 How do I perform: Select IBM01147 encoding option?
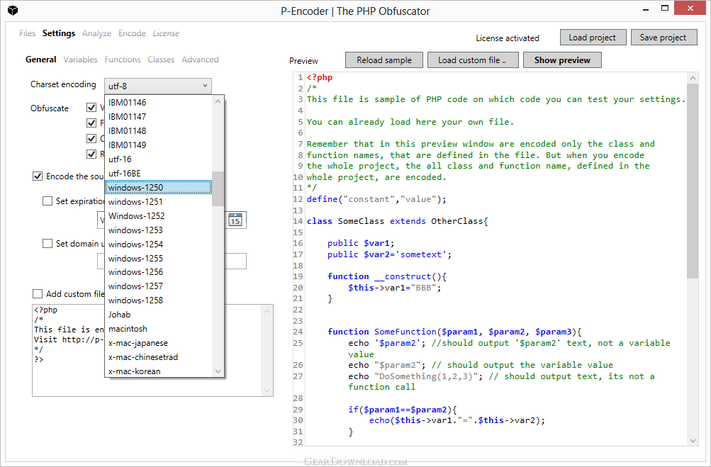point(158,116)
